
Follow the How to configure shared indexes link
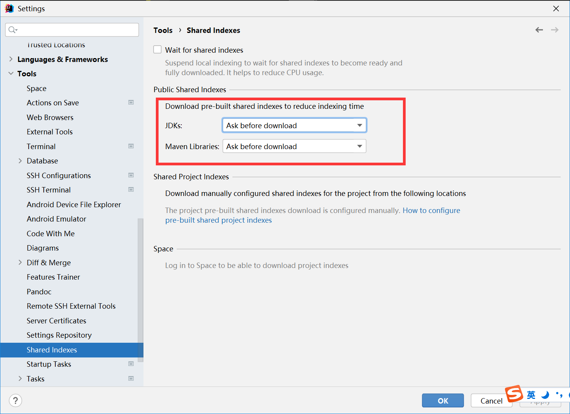pos(431,210)
